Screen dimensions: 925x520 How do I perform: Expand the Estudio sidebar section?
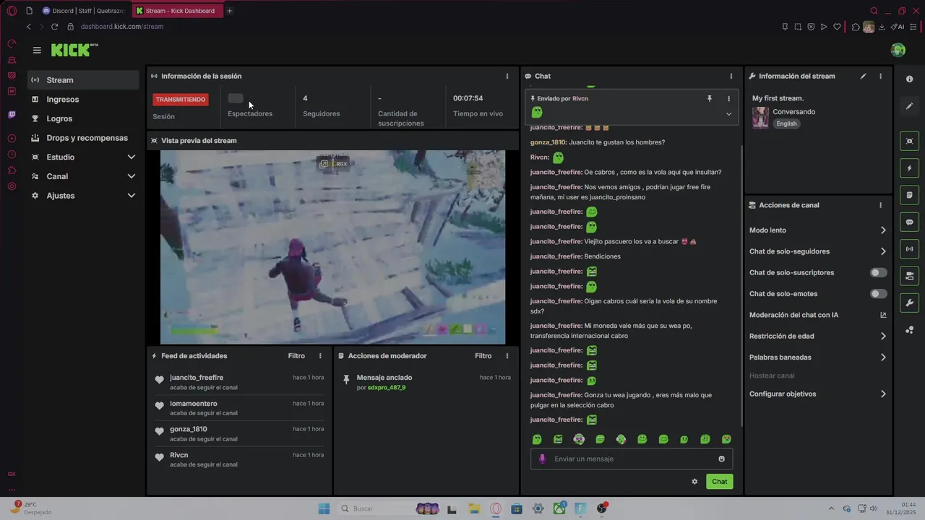[132, 157]
